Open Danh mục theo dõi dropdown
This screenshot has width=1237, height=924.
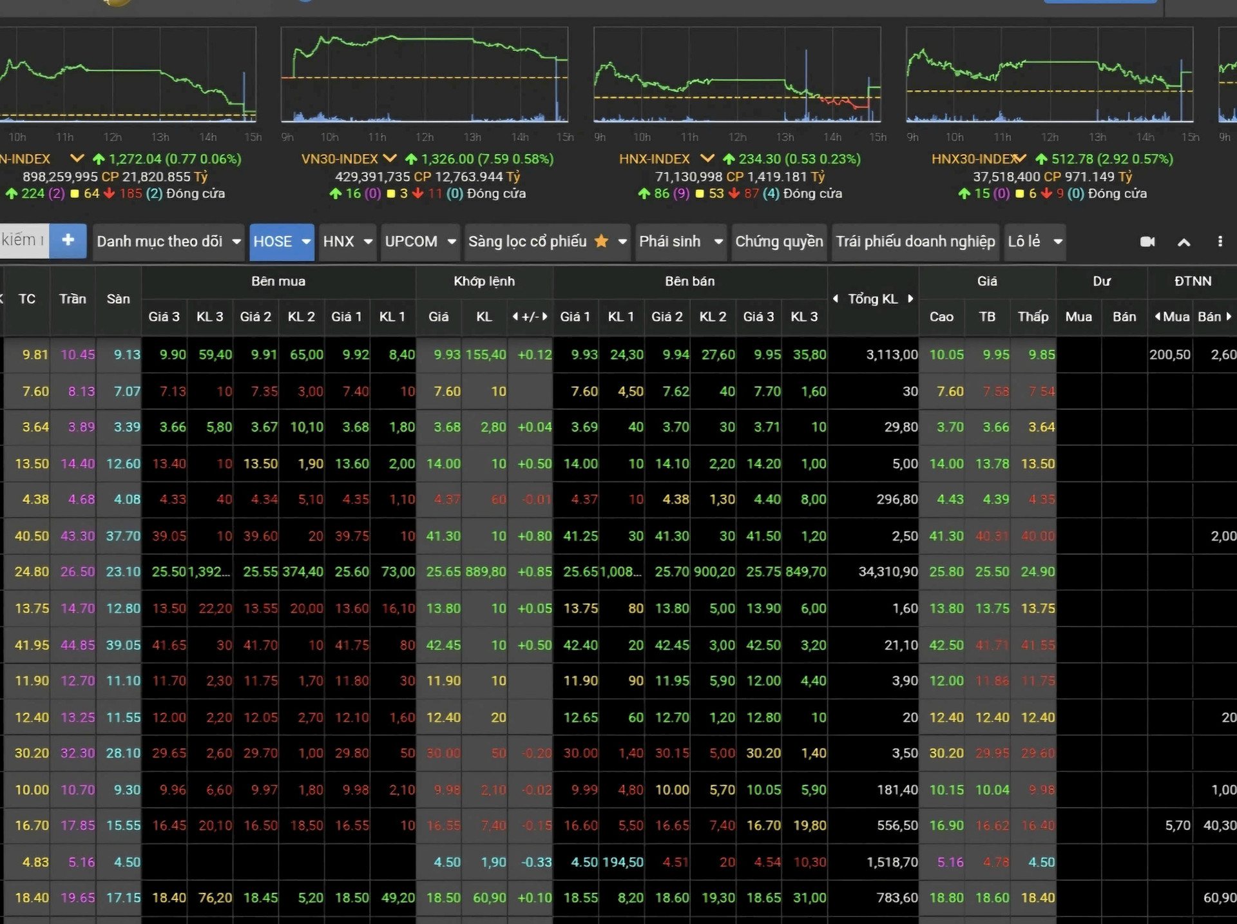coord(168,242)
